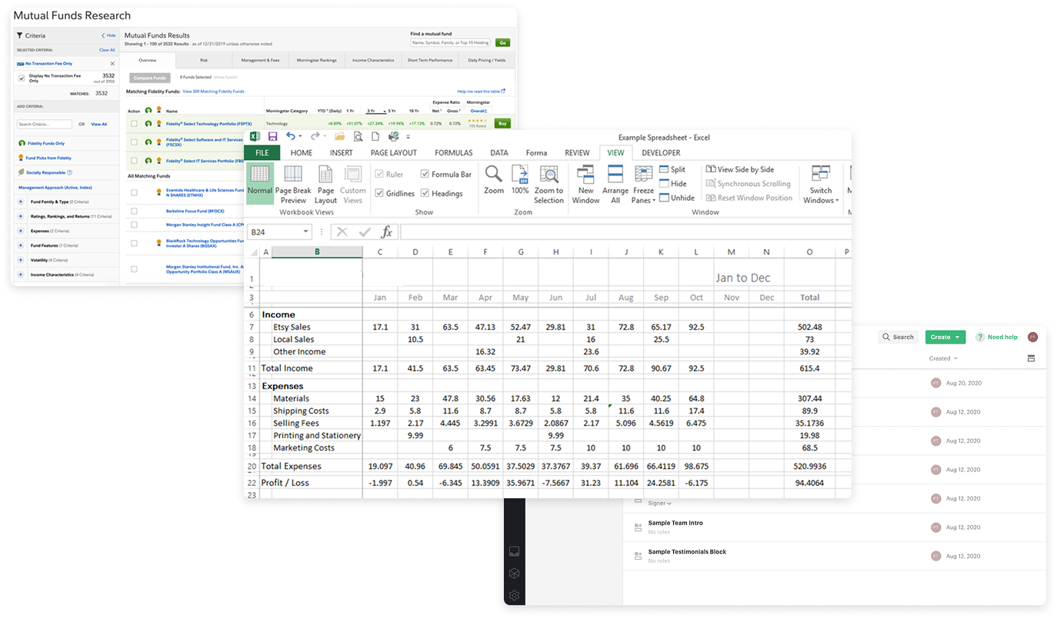The image size is (1057, 619).
Task: Open the Management & Fees tab
Action: click(260, 60)
